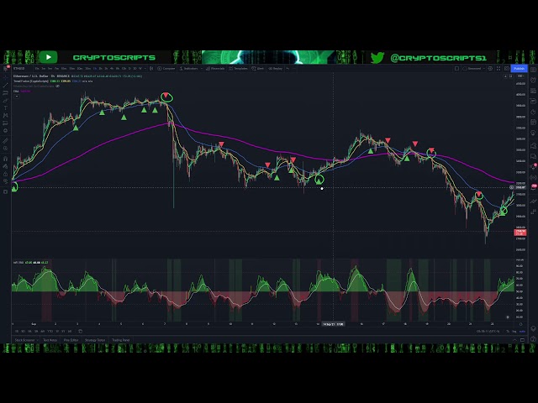Click the Twitter bird icon in banner
Screen dimensions: 538x403
[x=377, y=57]
